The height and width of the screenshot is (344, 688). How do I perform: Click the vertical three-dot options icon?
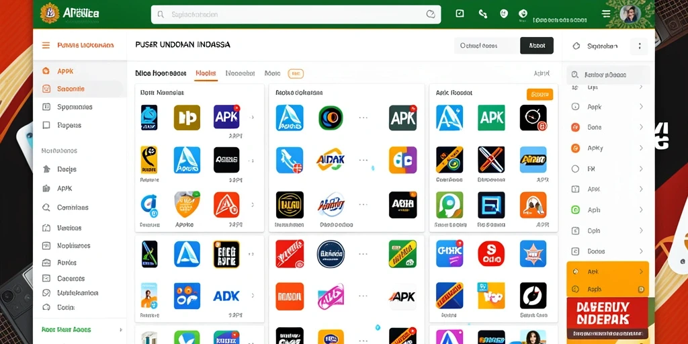[640, 46]
